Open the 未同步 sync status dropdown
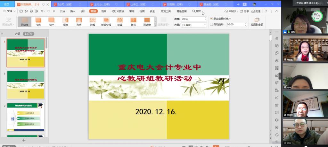328x147 pixels. (231, 11)
